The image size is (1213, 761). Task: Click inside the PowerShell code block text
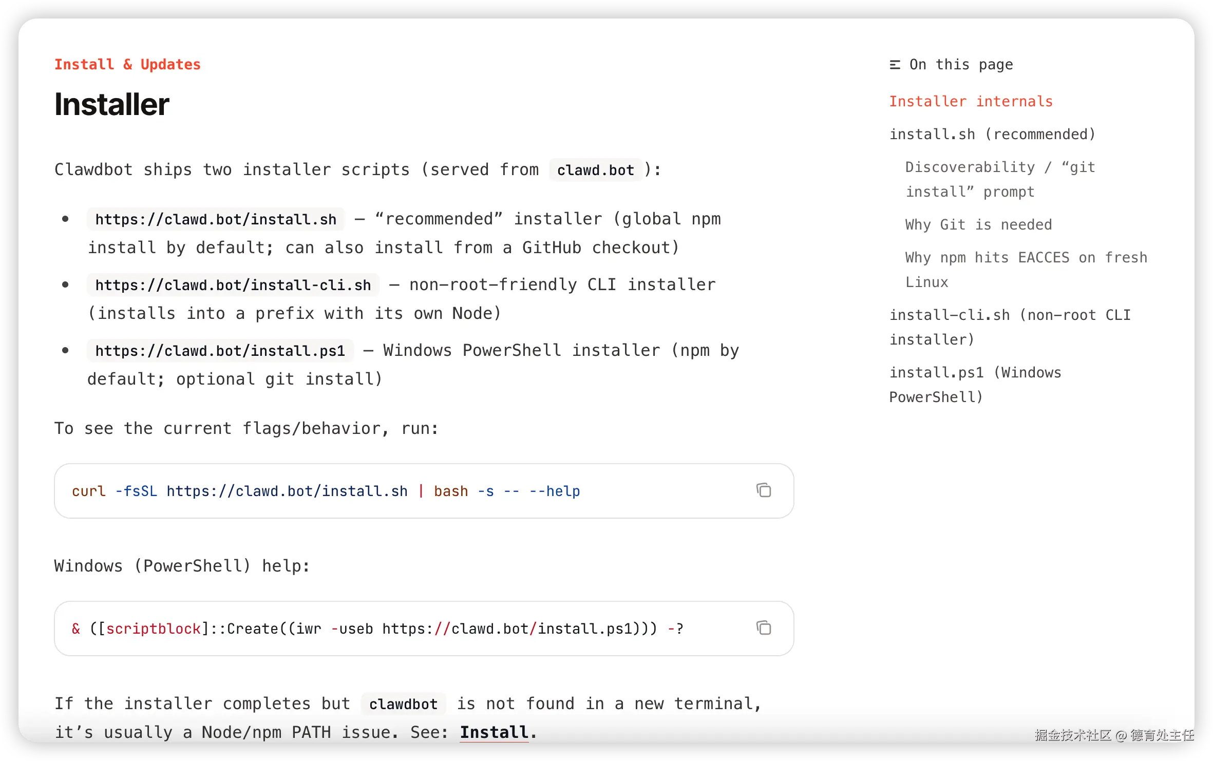tap(377, 629)
